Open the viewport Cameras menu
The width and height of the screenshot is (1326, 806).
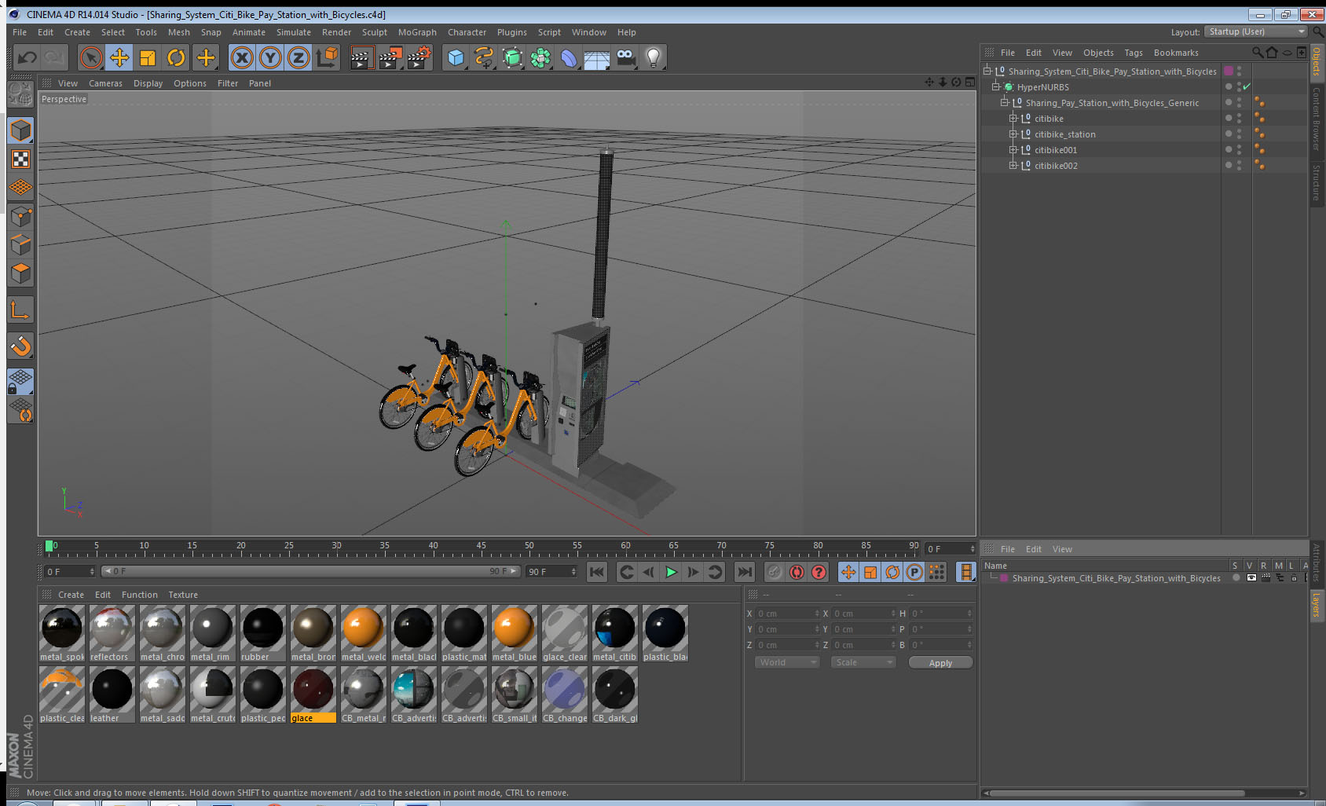105,83
